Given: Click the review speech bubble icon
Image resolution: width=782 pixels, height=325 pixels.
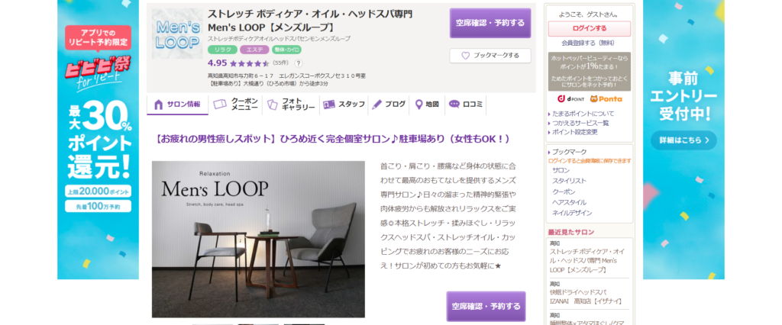Looking at the screenshot, I should click(x=454, y=105).
